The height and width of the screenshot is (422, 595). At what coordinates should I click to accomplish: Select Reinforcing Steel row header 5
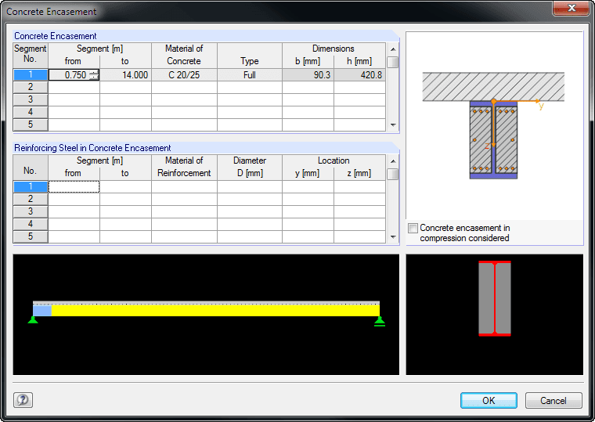(x=31, y=236)
